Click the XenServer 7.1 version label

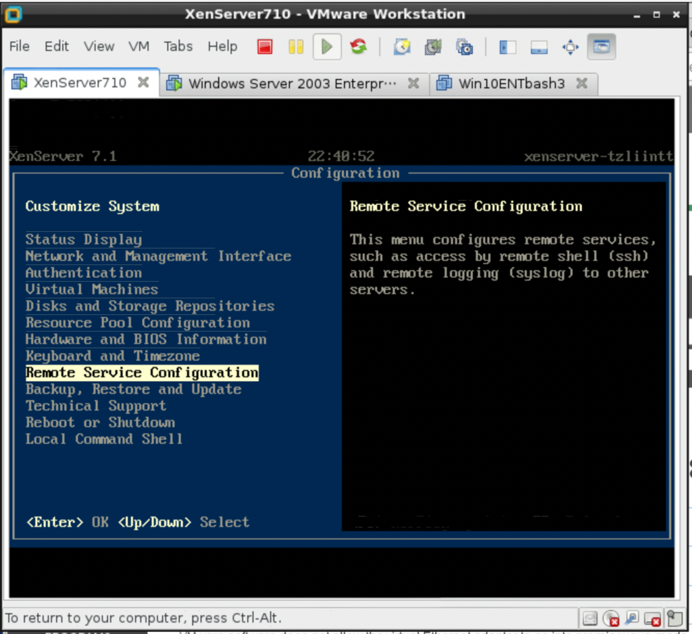pos(63,156)
